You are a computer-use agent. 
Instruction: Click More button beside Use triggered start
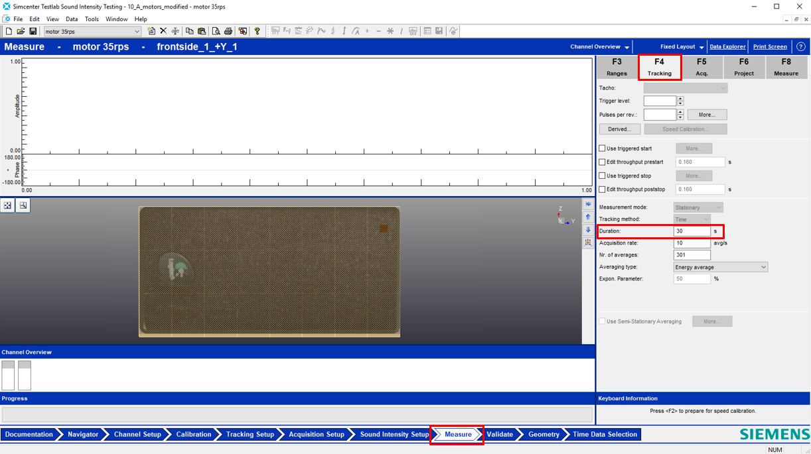pos(694,148)
